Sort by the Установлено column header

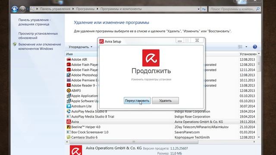[248, 54]
